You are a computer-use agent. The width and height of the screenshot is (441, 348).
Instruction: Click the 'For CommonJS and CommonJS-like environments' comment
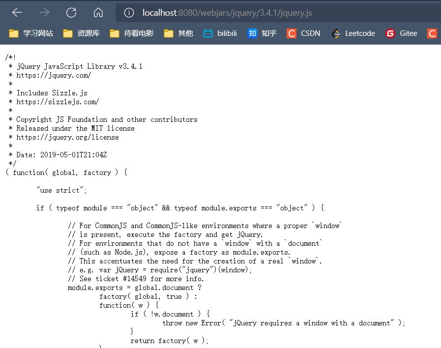pyautogui.click(x=205, y=226)
